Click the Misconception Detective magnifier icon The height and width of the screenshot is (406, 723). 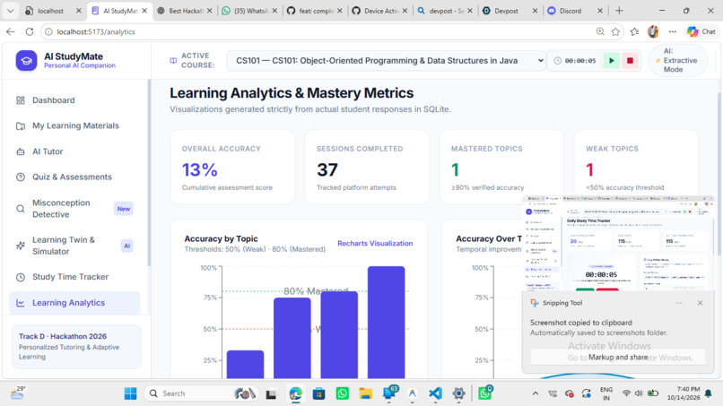[21, 209]
